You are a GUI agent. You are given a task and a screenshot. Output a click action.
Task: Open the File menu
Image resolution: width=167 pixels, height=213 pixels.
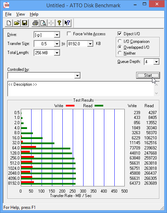click(8, 14)
